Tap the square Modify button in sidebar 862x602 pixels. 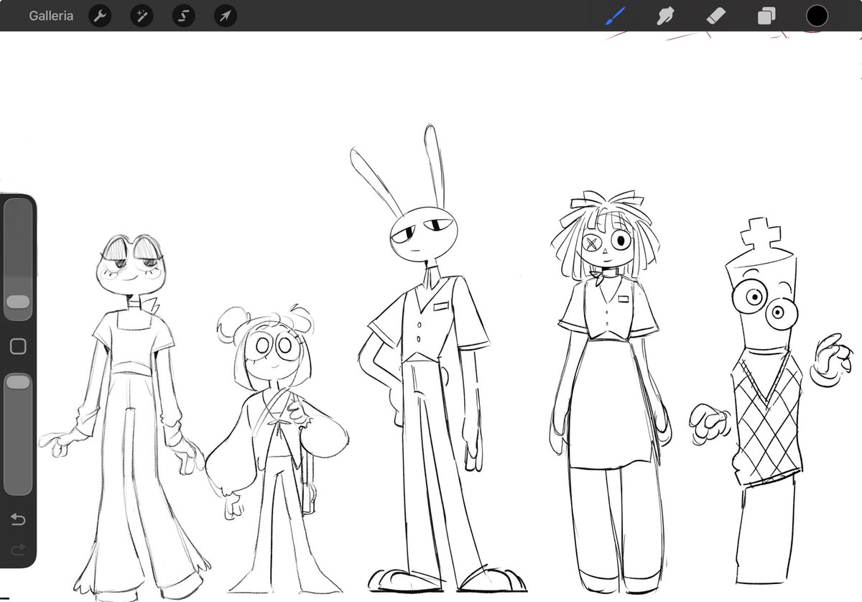(x=18, y=346)
